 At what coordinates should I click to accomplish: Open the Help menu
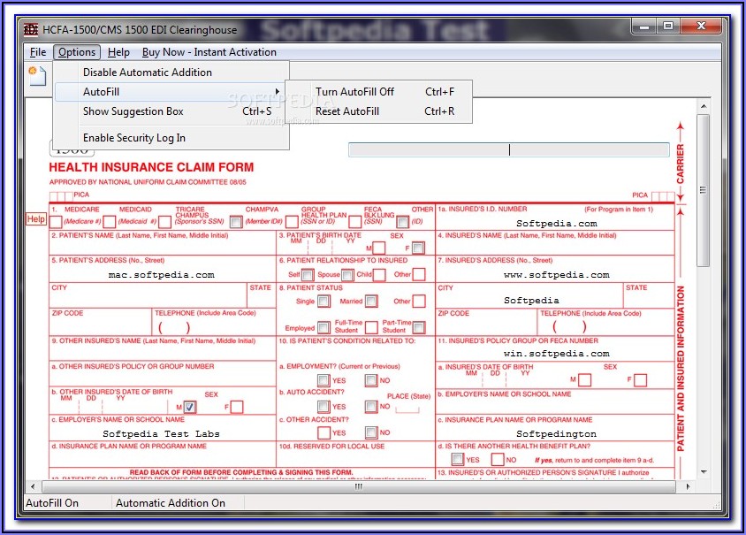(118, 52)
